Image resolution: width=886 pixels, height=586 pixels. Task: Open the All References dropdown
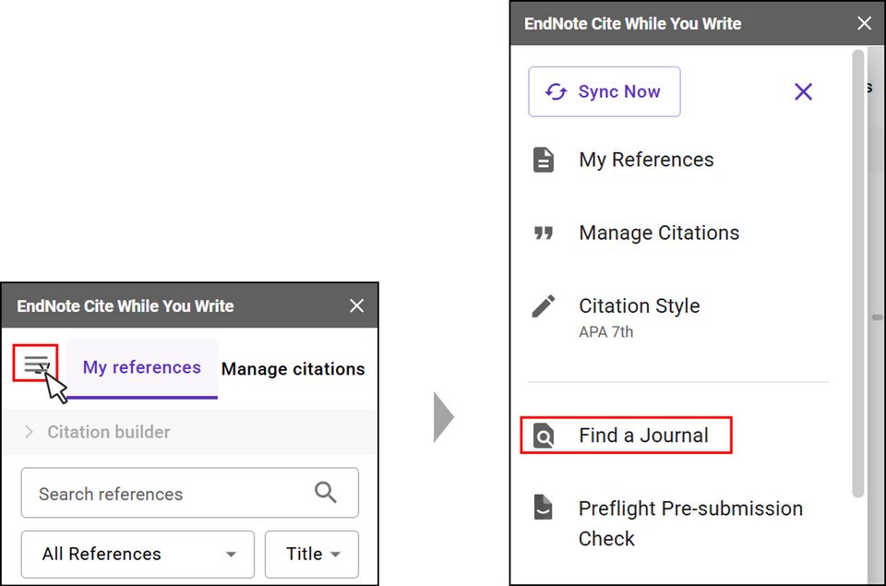[x=138, y=555]
